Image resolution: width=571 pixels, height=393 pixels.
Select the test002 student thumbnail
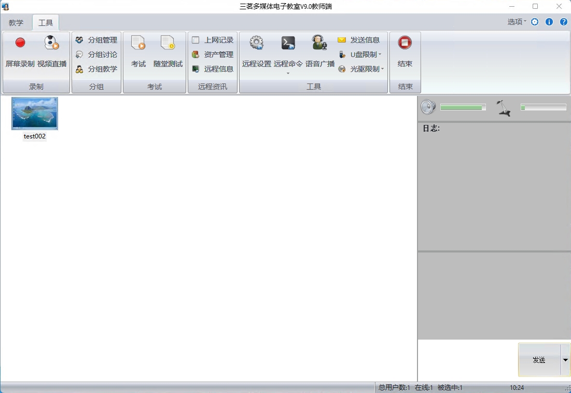35,114
